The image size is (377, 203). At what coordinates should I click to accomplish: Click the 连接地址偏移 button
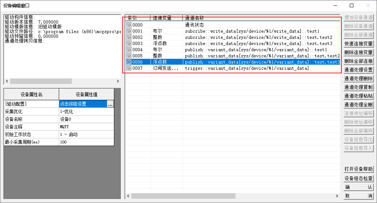(x=358, y=113)
